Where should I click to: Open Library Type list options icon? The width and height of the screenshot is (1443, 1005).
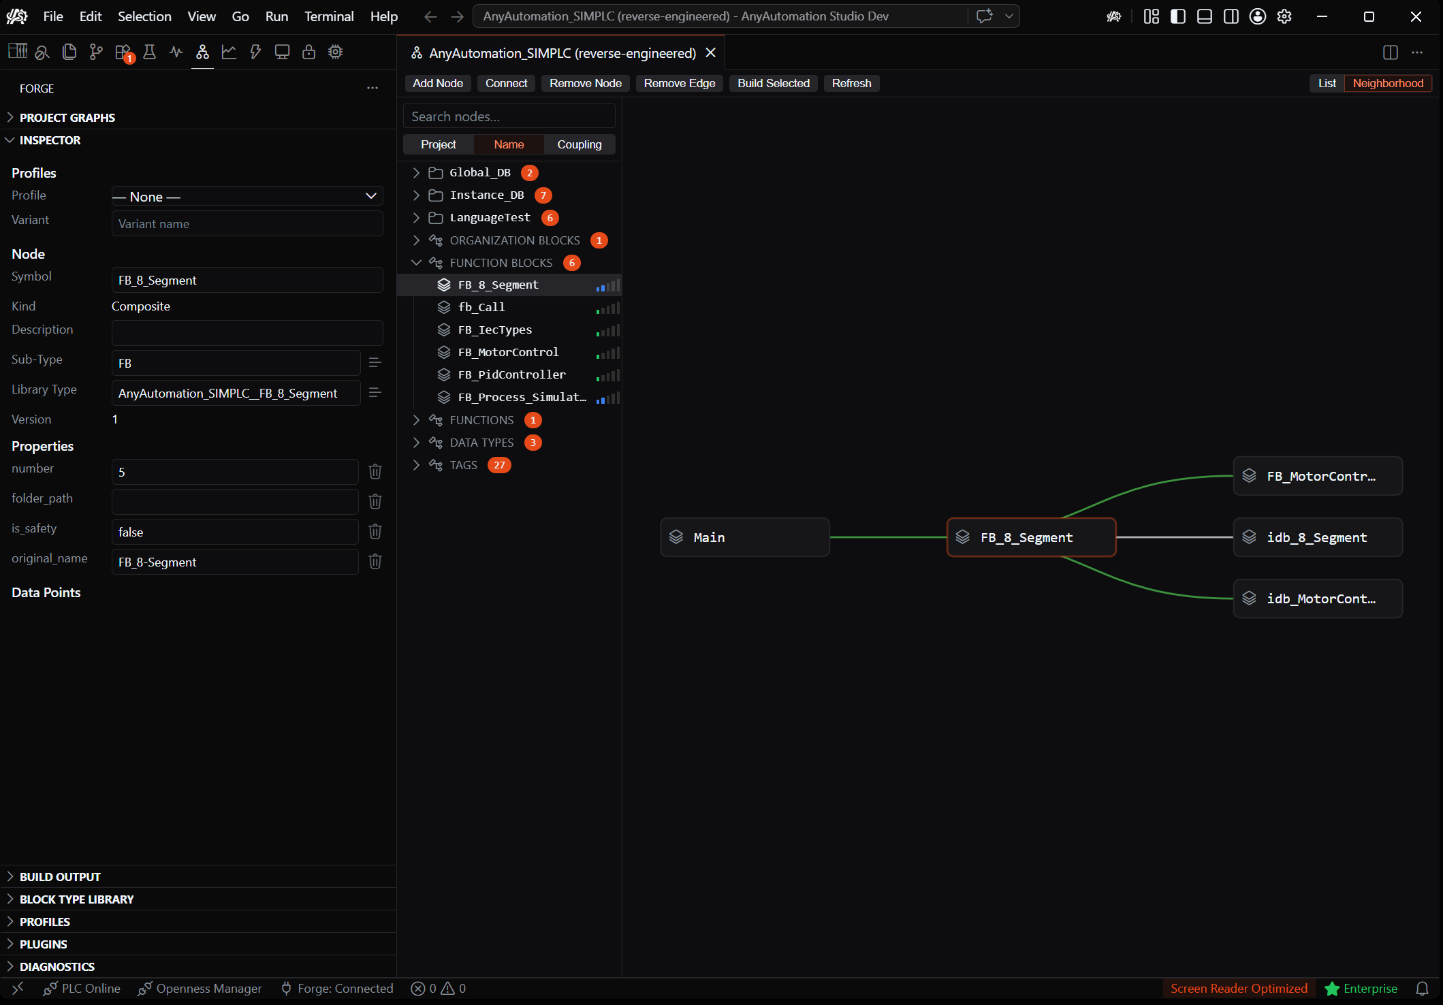click(375, 392)
